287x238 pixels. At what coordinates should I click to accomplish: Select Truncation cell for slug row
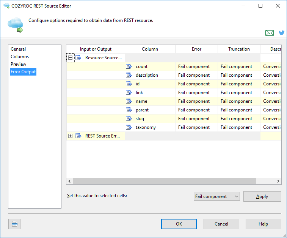[x=239, y=119]
